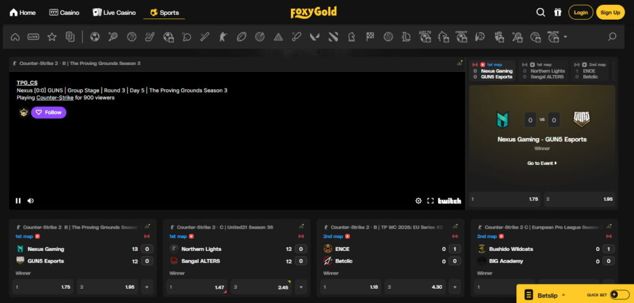Open the Counter-Strike game link
This screenshot has width=634, height=303.
tap(55, 97)
